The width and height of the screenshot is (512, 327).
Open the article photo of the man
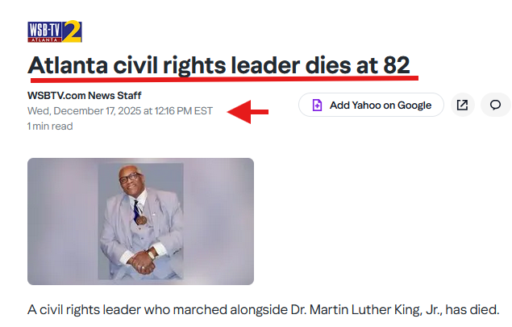tap(140, 221)
